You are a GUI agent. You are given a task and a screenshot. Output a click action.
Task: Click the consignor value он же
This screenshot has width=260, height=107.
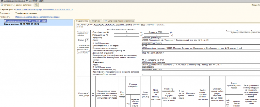tap(145, 46)
